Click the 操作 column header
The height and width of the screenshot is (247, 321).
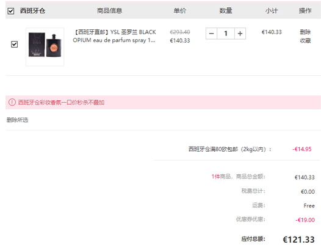click(305, 10)
